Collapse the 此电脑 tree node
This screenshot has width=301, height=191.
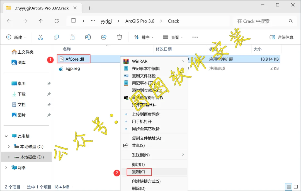pos(6,136)
